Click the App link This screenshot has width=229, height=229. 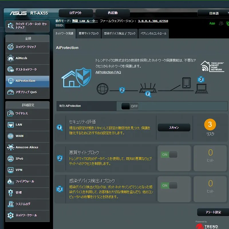(212, 23)
